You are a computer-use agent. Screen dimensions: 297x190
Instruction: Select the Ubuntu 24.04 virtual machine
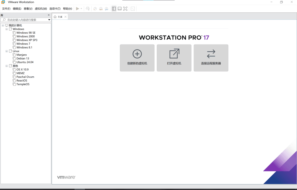point(25,62)
